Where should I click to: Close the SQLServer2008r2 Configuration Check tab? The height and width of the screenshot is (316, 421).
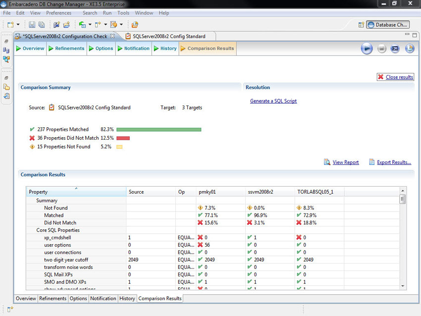112,36
